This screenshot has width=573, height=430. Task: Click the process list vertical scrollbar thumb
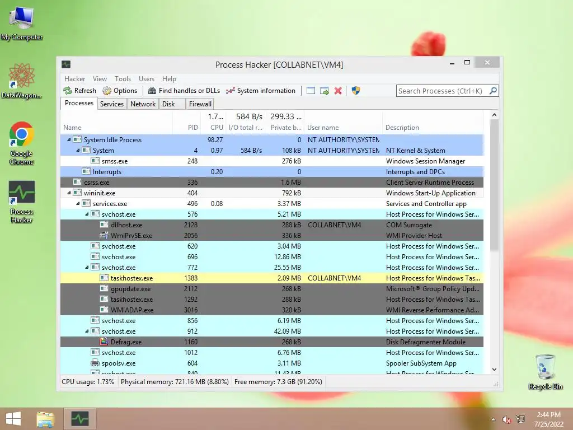click(494, 185)
